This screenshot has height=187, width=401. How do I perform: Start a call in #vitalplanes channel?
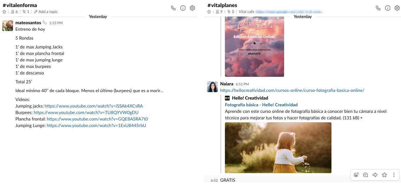click(x=378, y=8)
